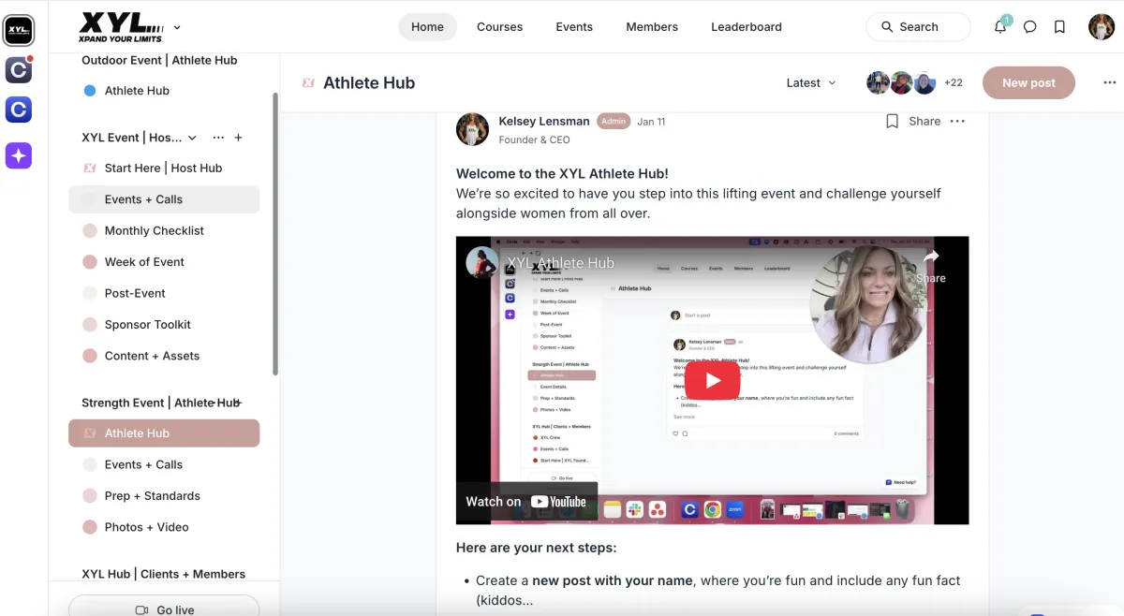Image resolution: width=1124 pixels, height=616 pixels.
Task: Open Events + Calls under Strength Event
Action: [164, 464]
